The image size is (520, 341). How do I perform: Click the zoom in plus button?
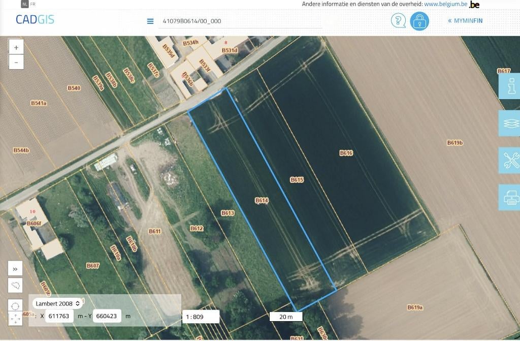coord(16,47)
